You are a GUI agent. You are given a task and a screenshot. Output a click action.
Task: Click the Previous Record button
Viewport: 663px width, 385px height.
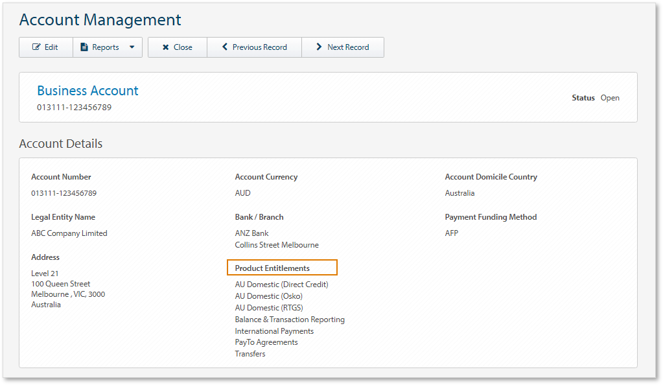coord(254,47)
